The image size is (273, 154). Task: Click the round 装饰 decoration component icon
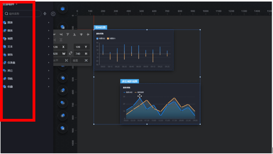[63, 78]
